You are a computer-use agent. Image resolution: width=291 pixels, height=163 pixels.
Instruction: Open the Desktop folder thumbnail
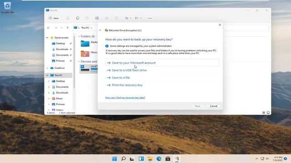click(85, 43)
